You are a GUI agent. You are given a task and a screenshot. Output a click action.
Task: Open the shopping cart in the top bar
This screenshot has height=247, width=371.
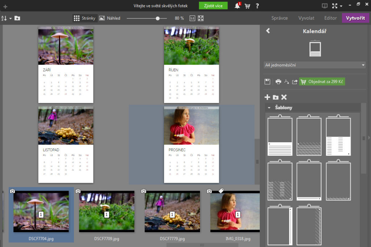247,6
